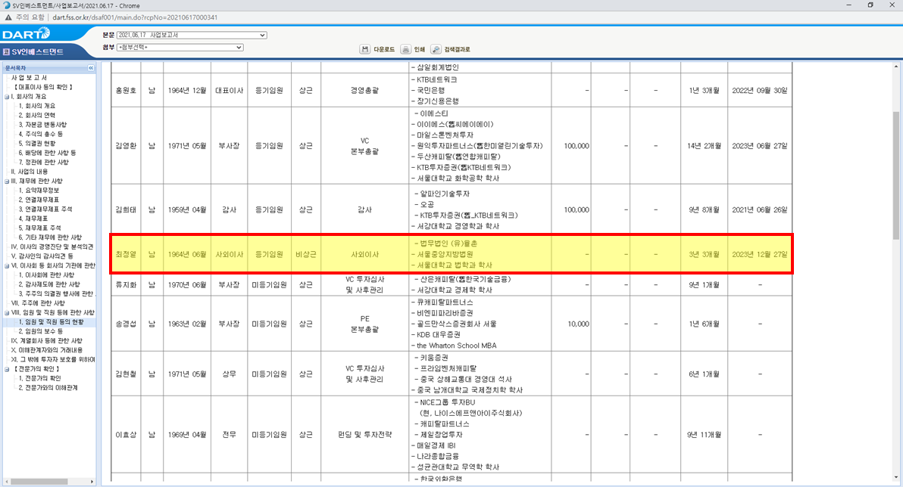Open VII. 주주에 관한 사항
Screen dimensions: 903x487
[38, 303]
